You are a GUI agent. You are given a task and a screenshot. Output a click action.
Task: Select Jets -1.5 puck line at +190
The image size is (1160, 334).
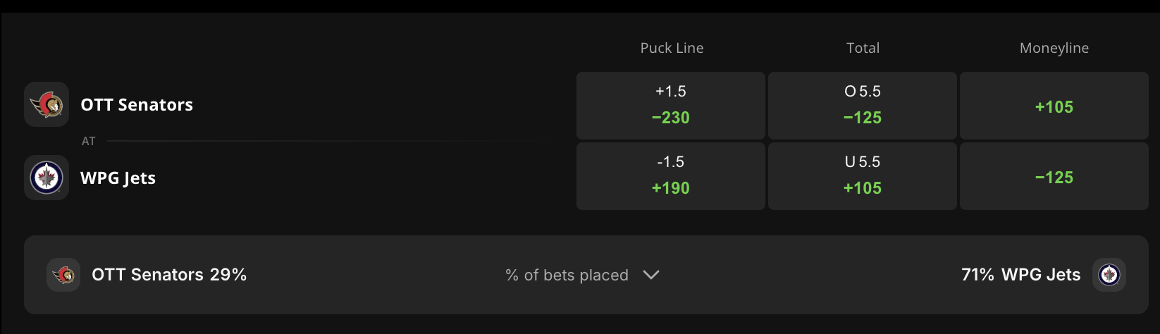pos(671,176)
